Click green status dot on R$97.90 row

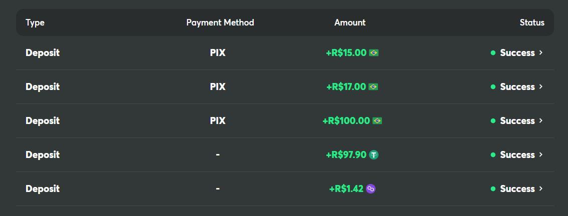(493, 154)
